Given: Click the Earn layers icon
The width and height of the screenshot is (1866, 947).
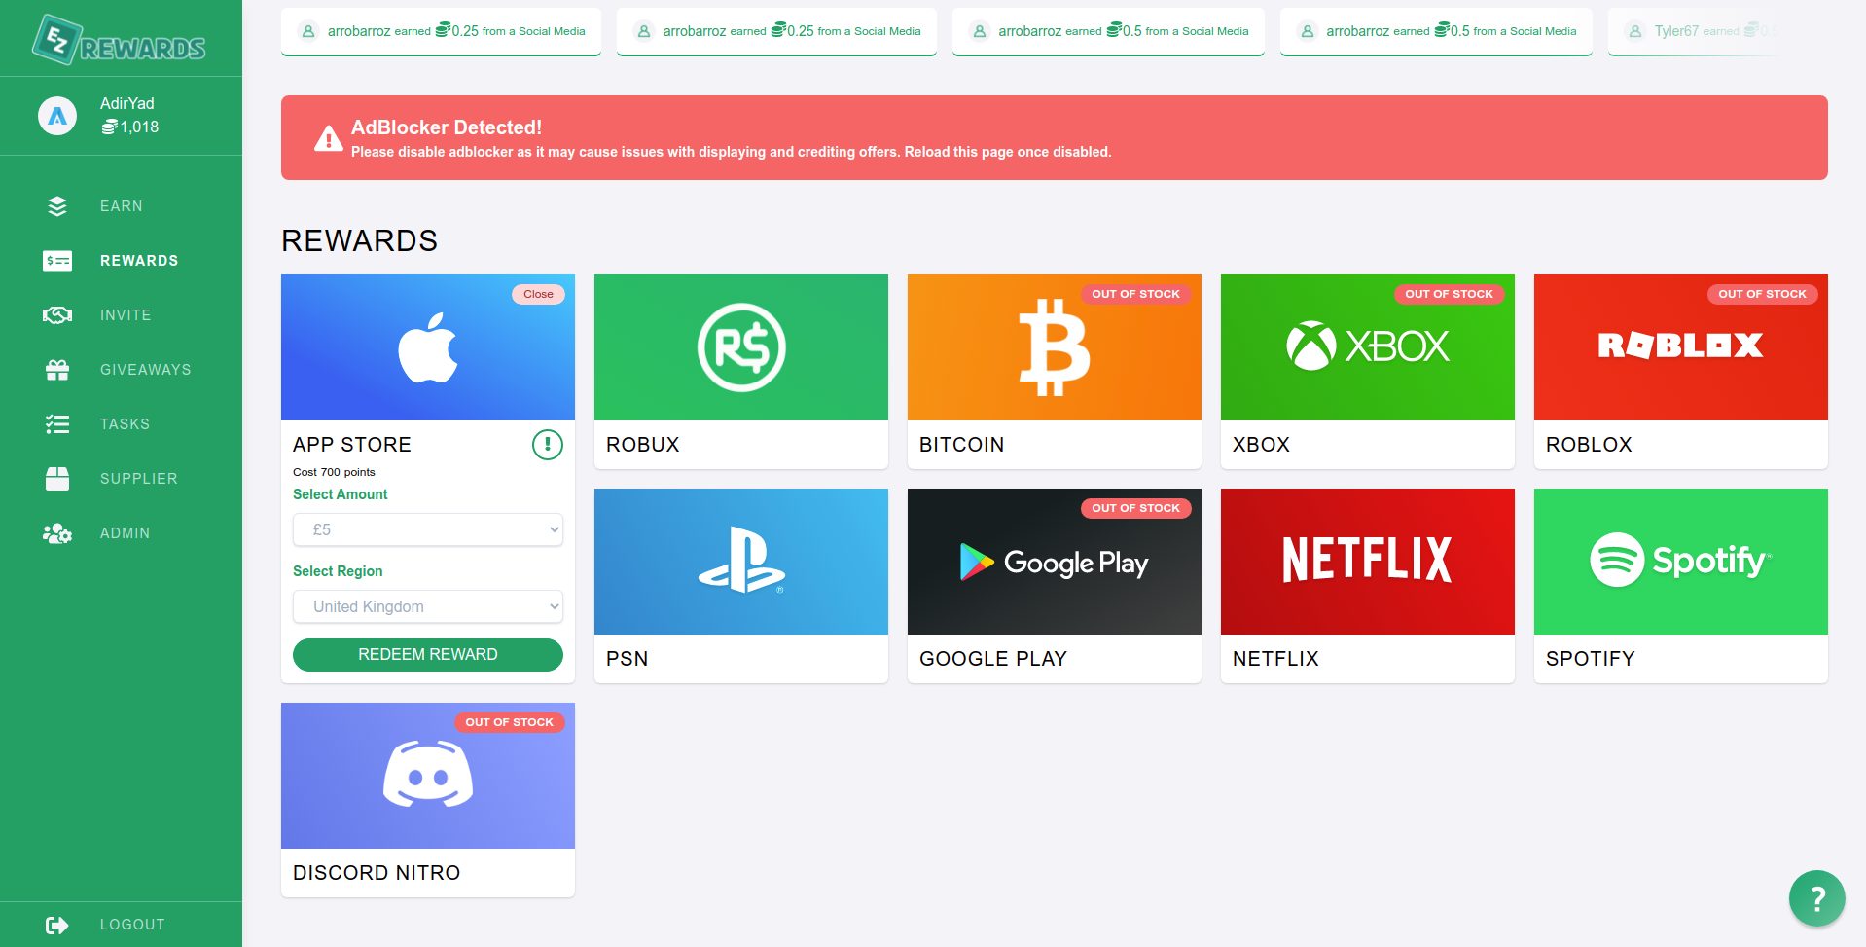Looking at the screenshot, I should click(57, 206).
